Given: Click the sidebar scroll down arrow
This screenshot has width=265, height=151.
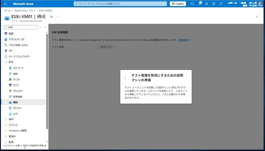Looking at the screenshot, I should pos(47,142).
